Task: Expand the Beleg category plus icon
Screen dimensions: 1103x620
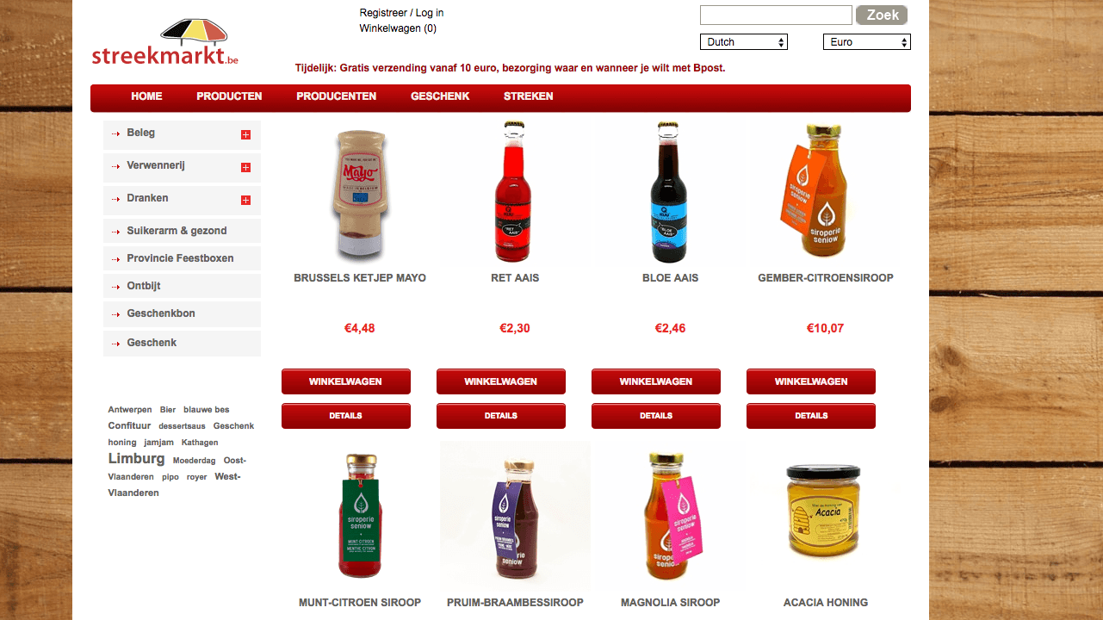Action: (x=245, y=134)
